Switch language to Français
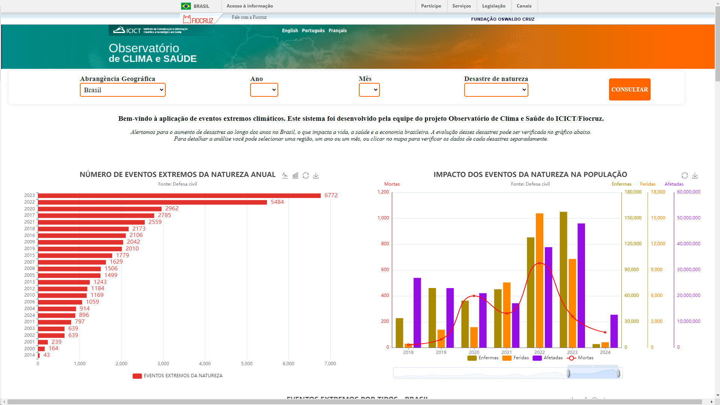The image size is (720, 405). tap(337, 31)
